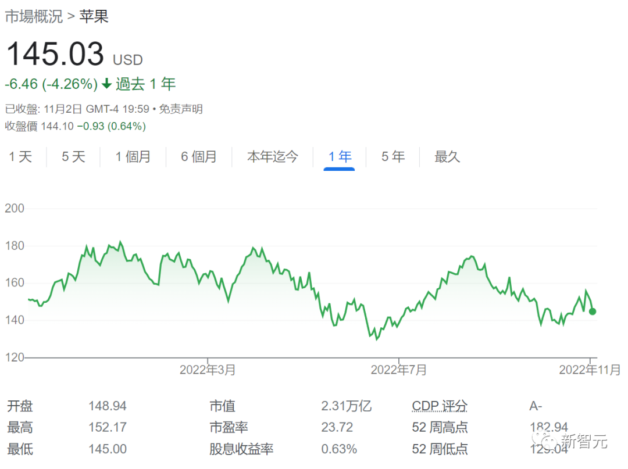Show the 最久 maximum range
Viewport: 628px width, 469px height.
pyautogui.click(x=447, y=157)
